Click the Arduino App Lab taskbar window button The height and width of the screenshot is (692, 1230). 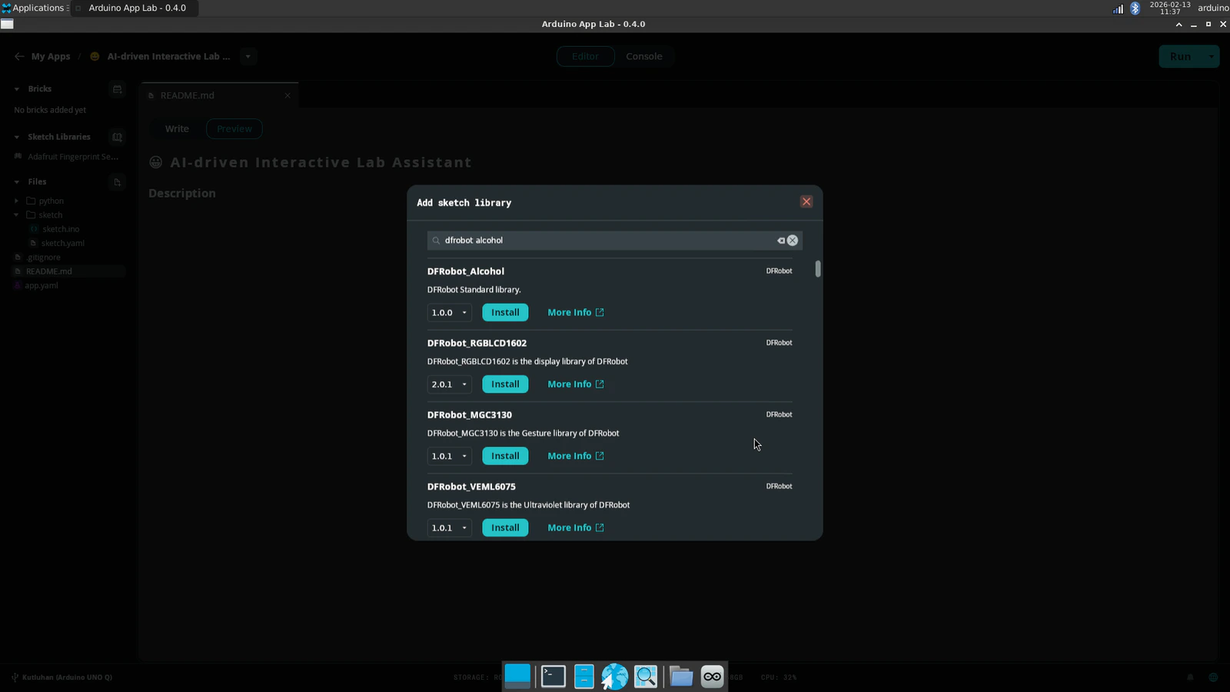[x=135, y=8]
